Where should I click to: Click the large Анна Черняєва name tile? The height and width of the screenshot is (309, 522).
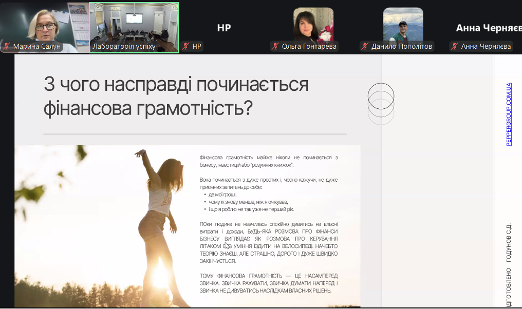coord(488,28)
